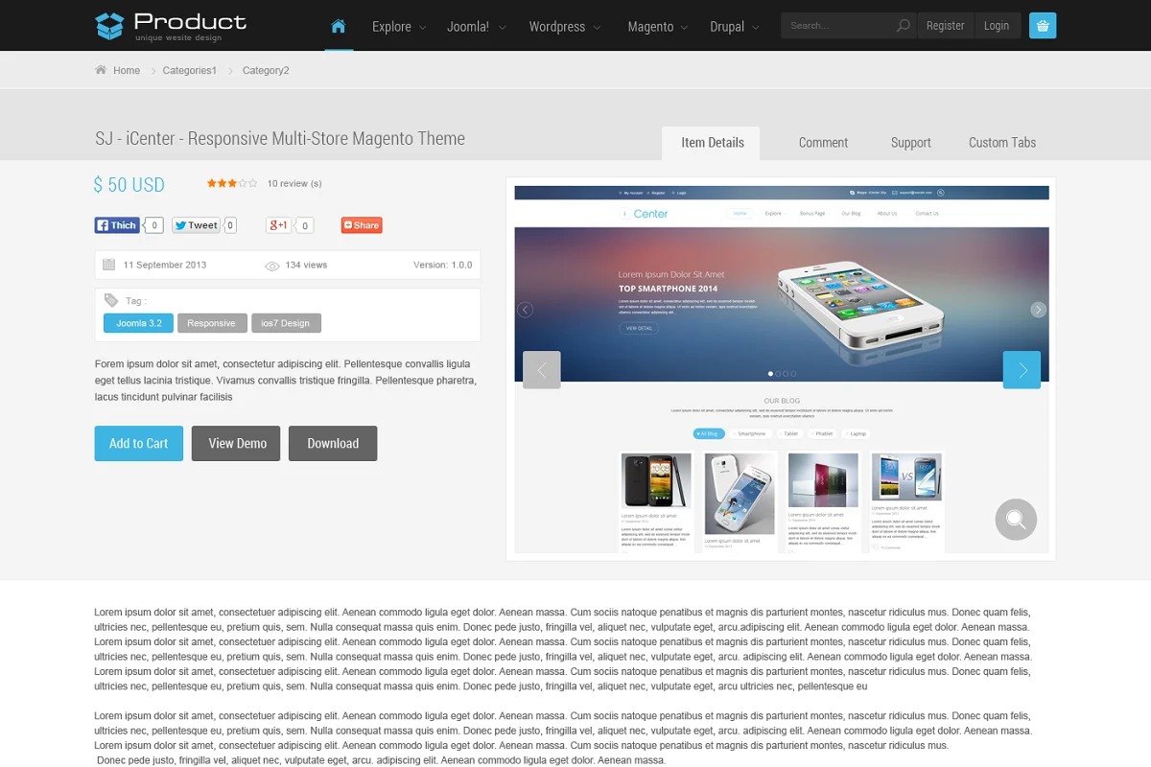
Task: Share via the Facebook Thich button
Action: (117, 225)
